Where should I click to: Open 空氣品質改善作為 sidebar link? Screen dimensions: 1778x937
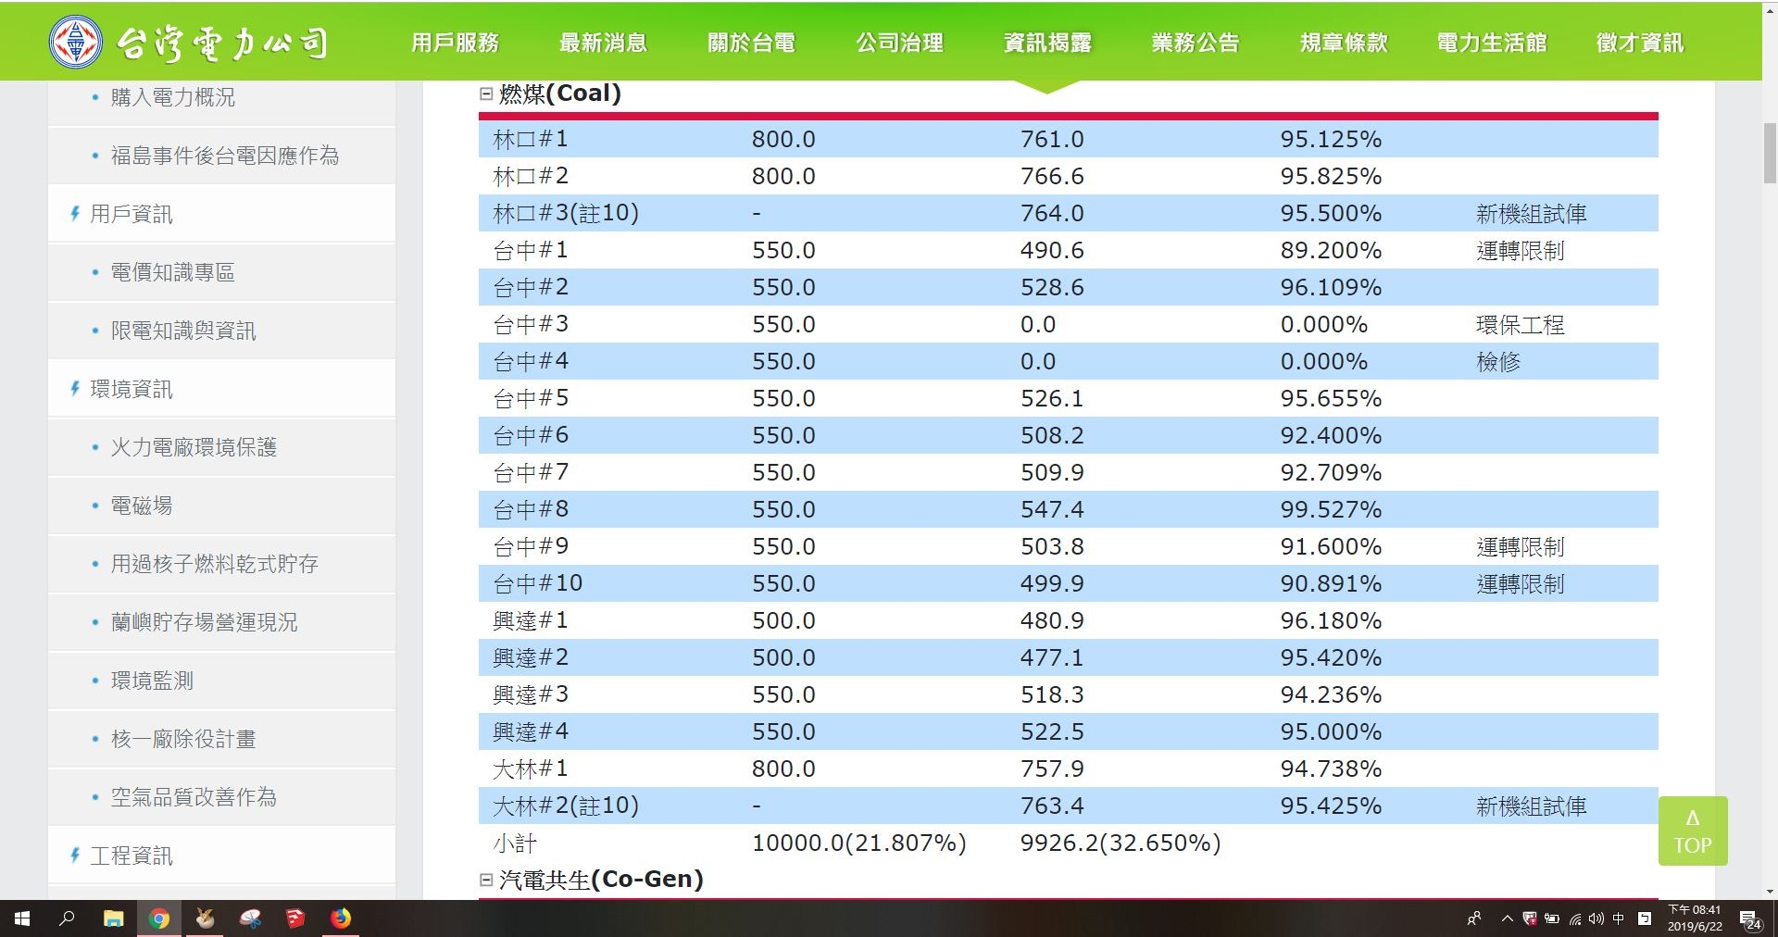pos(193,797)
